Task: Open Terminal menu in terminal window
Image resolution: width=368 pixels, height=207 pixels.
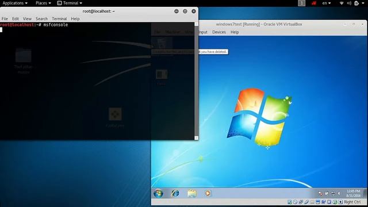Action: pyautogui.click(x=59, y=19)
